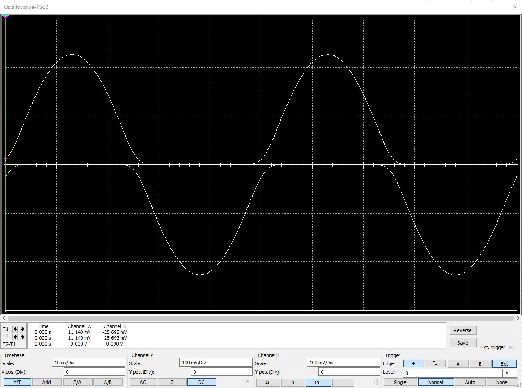Viewport: 522px width, 388px height.
Task: Move cursor T1 left with its arrow
Action: (x=15, y=329)
